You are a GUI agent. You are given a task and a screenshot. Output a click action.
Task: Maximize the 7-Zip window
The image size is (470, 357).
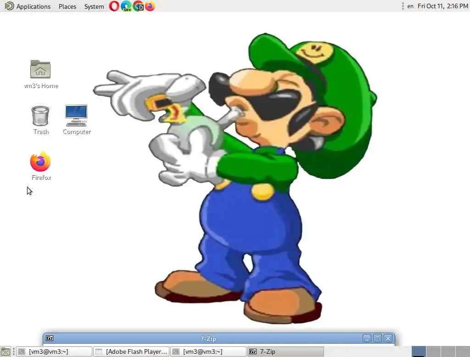pos(378,338)
